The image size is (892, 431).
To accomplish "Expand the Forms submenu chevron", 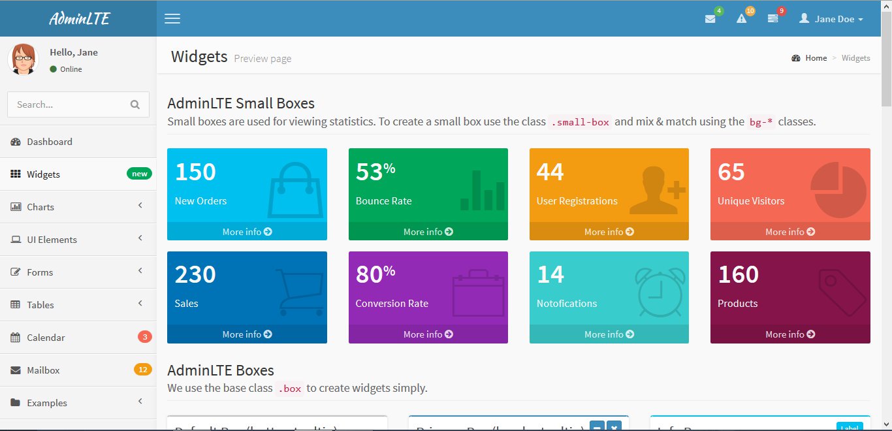I will tap(140, 271).
